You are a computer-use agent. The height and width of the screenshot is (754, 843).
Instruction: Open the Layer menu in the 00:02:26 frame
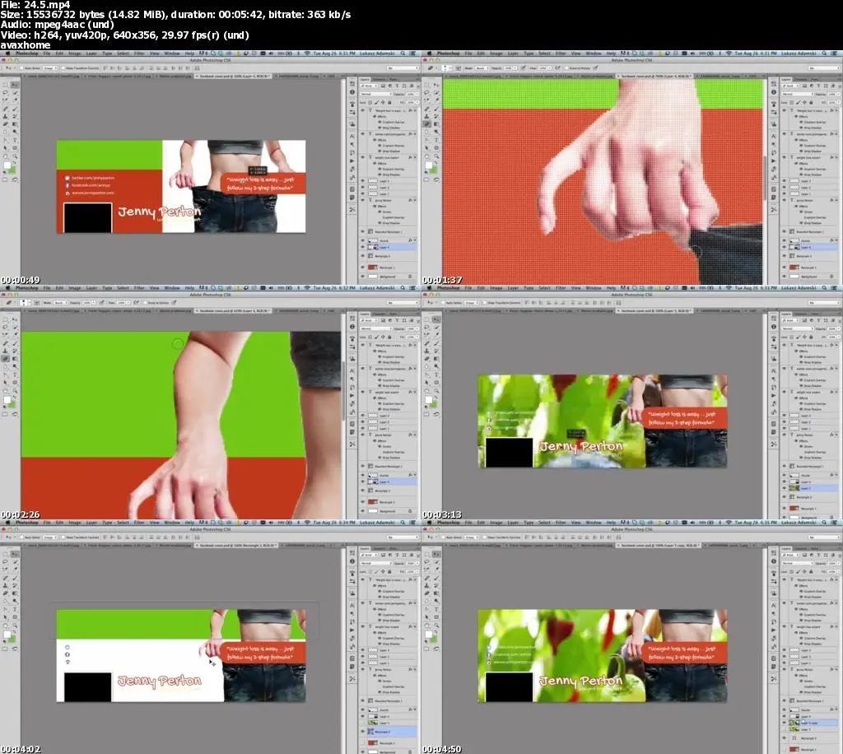[91, 288]
